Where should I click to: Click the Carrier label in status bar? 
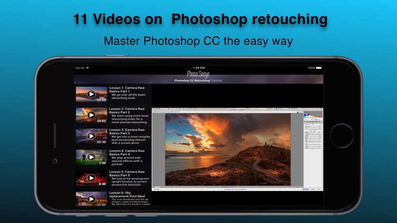pyautogui.click(x=80, y=68)
